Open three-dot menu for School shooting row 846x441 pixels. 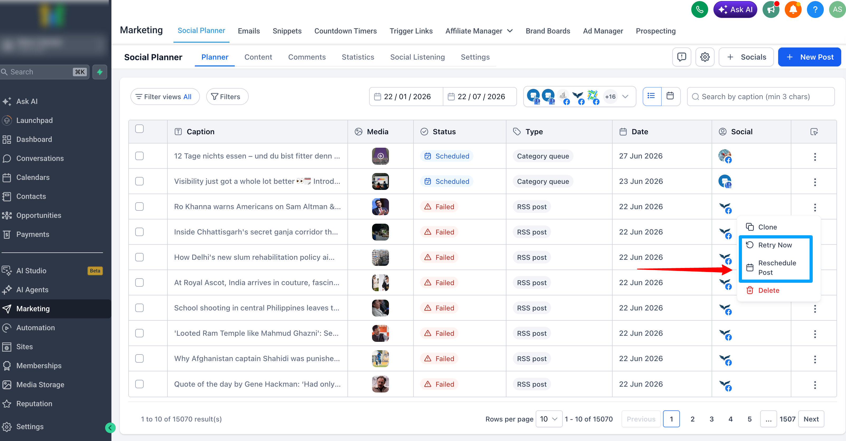click(x=815, y=308)
